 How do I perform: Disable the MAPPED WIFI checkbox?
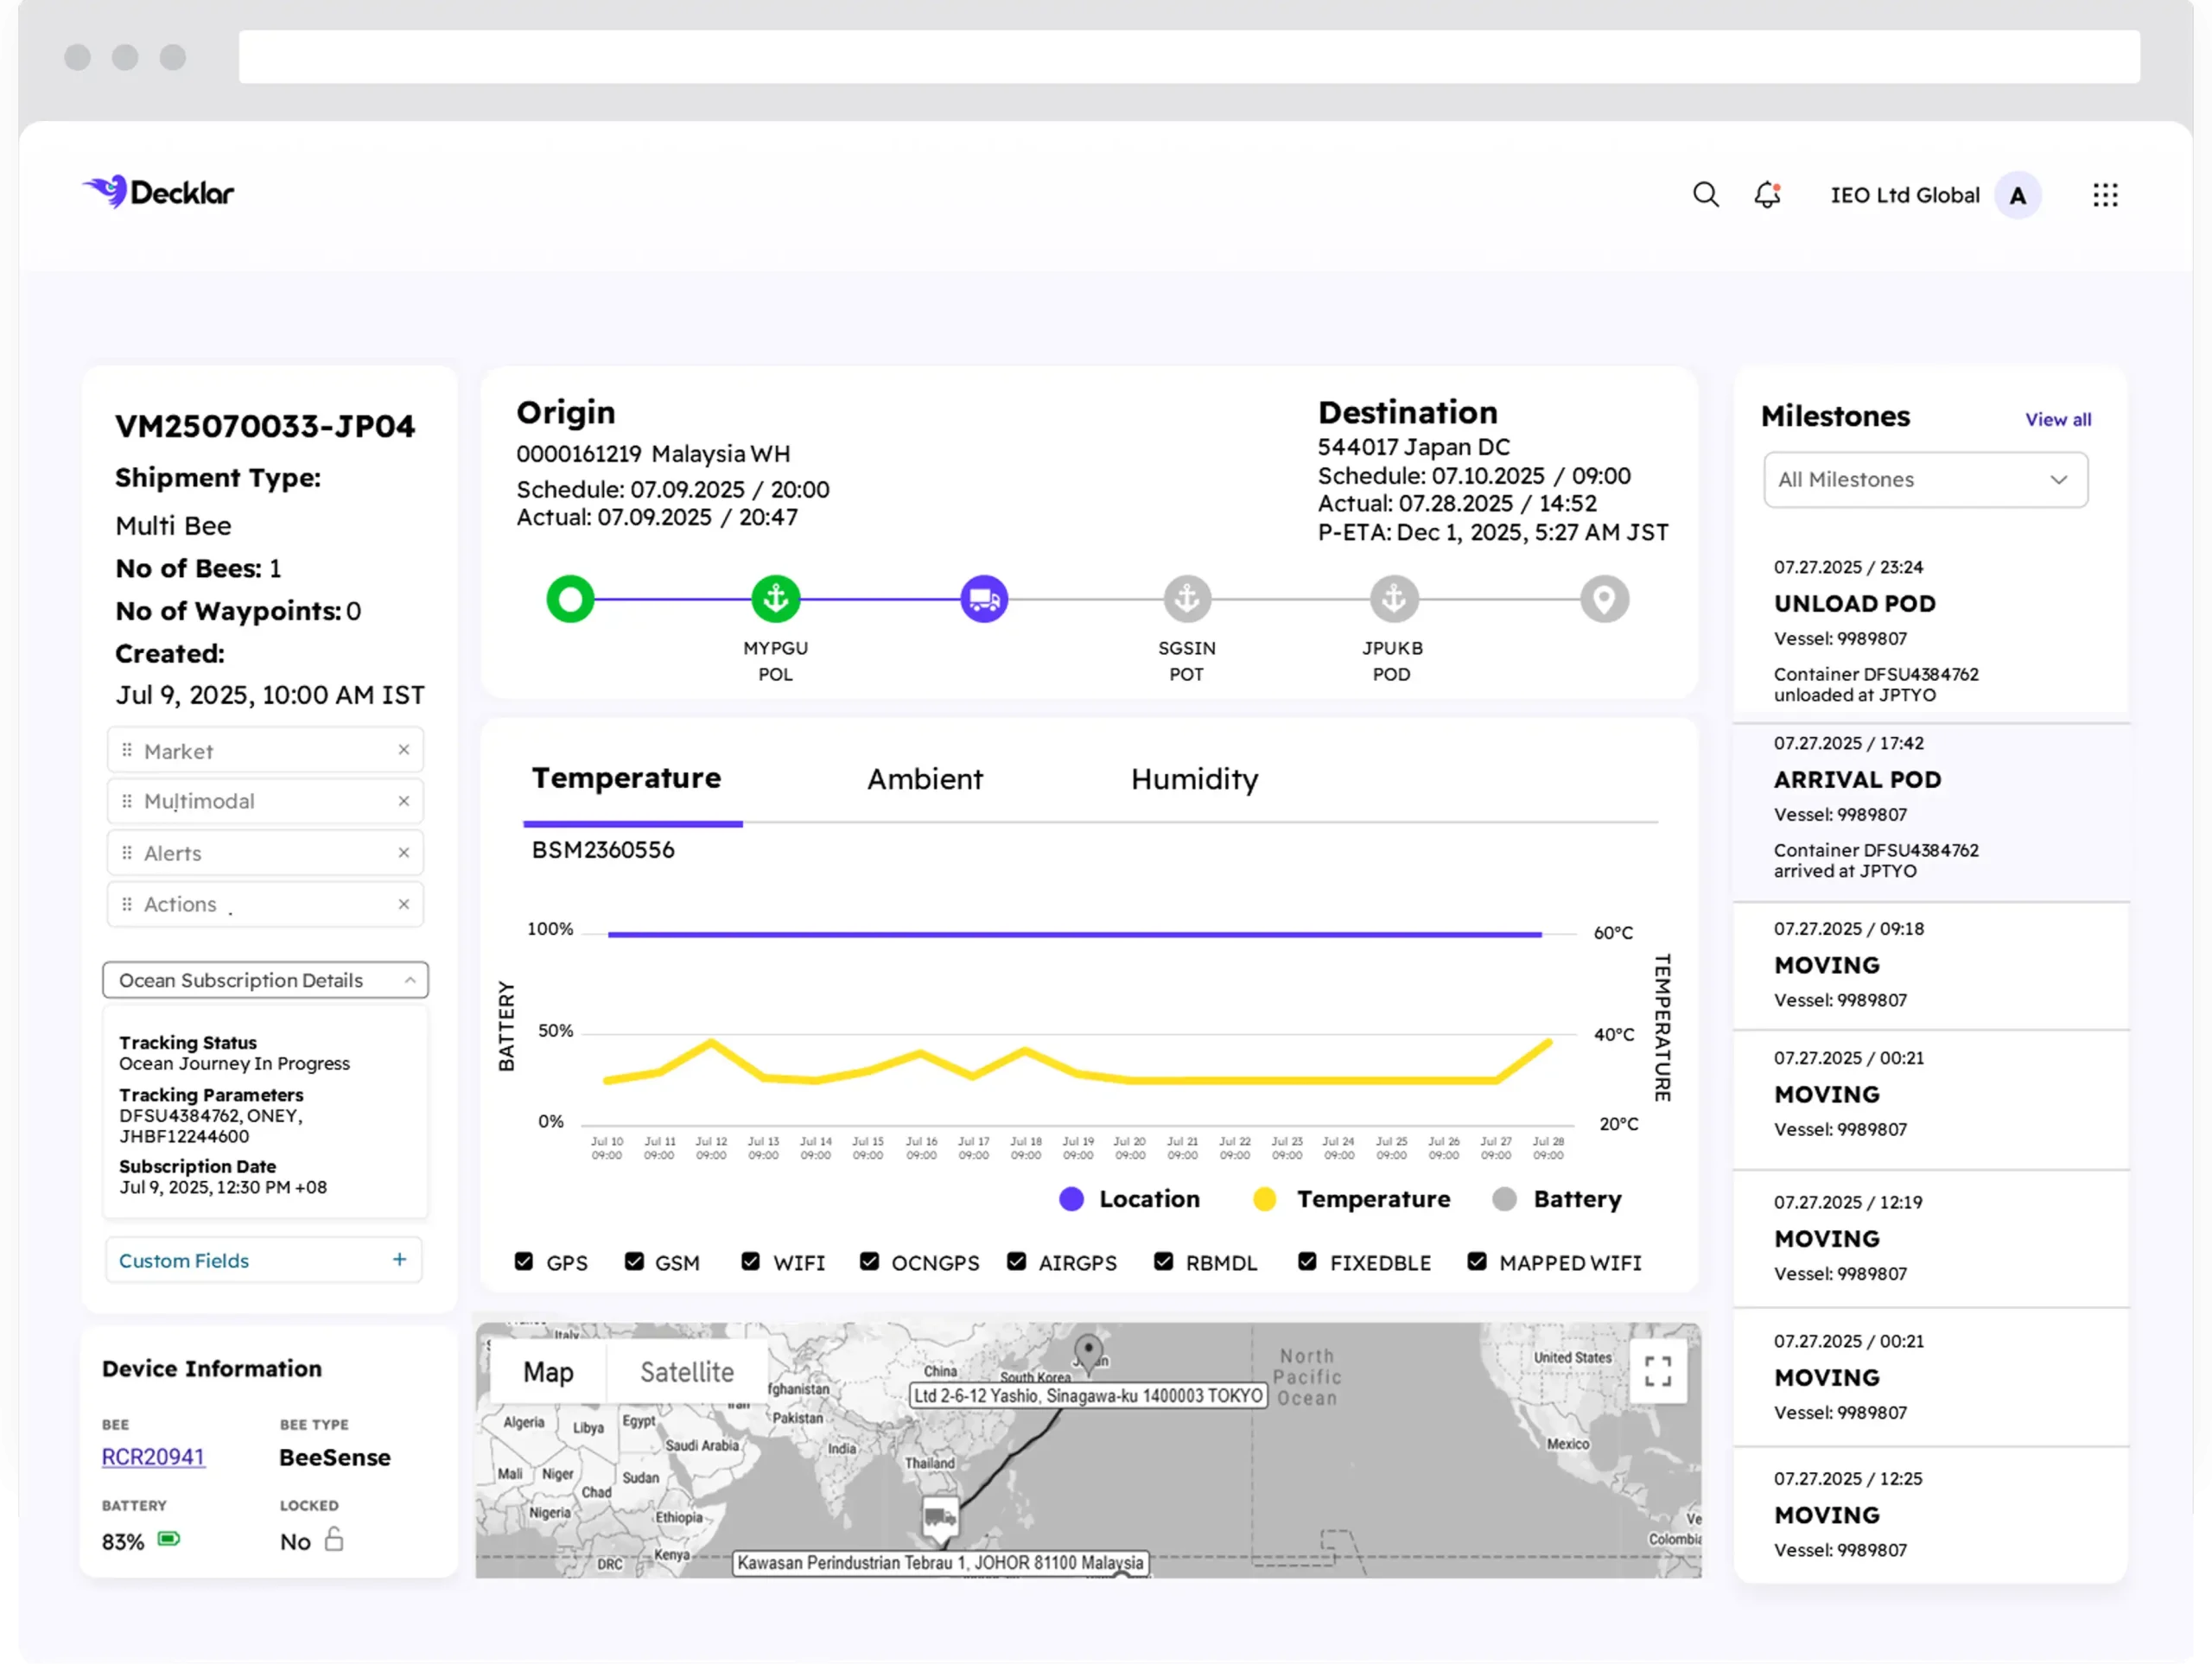point(1477,1262)
